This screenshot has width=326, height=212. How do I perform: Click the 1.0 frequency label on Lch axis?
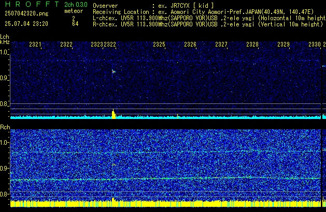pyautogui.click(x=4, y=52)
